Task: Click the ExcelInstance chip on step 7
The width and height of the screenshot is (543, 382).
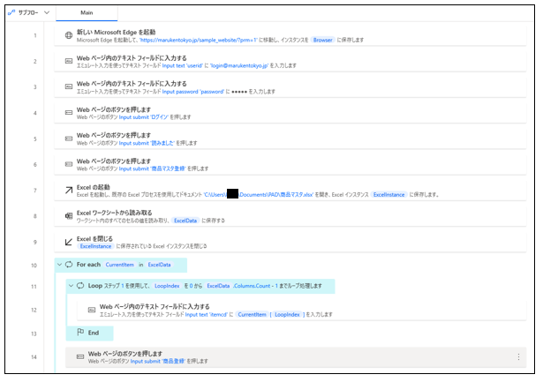Action: coord(388,195)
